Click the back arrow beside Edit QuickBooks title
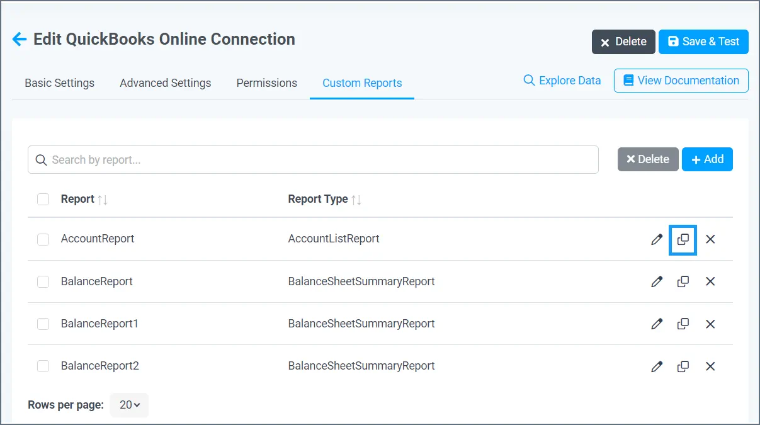 [x=20, y=39]
